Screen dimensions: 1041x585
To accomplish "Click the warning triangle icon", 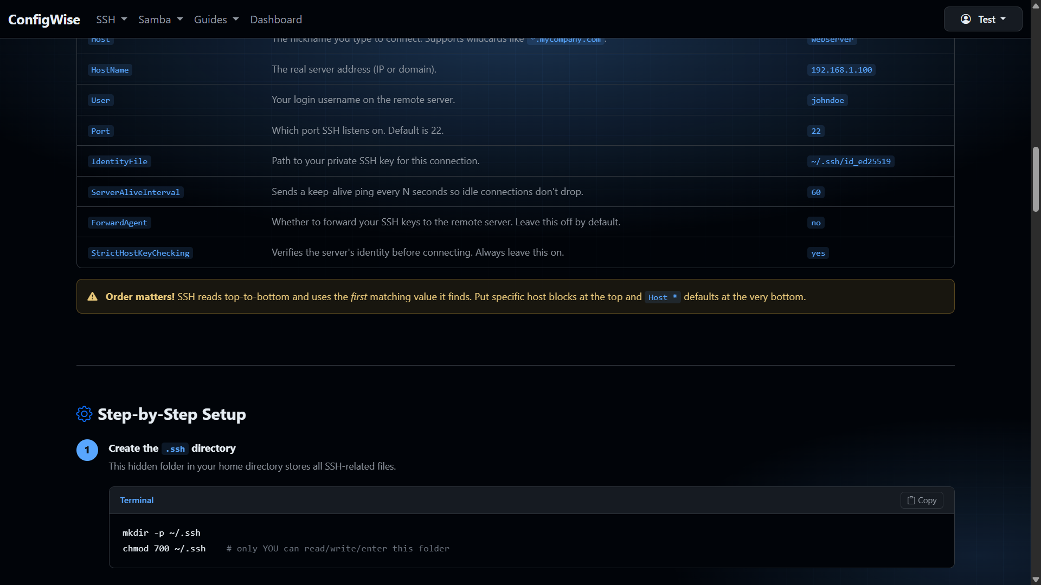I will point(93,296).
